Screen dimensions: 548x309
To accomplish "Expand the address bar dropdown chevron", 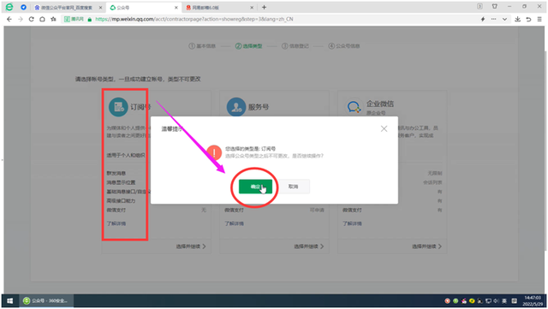I will tap(504, 19).
